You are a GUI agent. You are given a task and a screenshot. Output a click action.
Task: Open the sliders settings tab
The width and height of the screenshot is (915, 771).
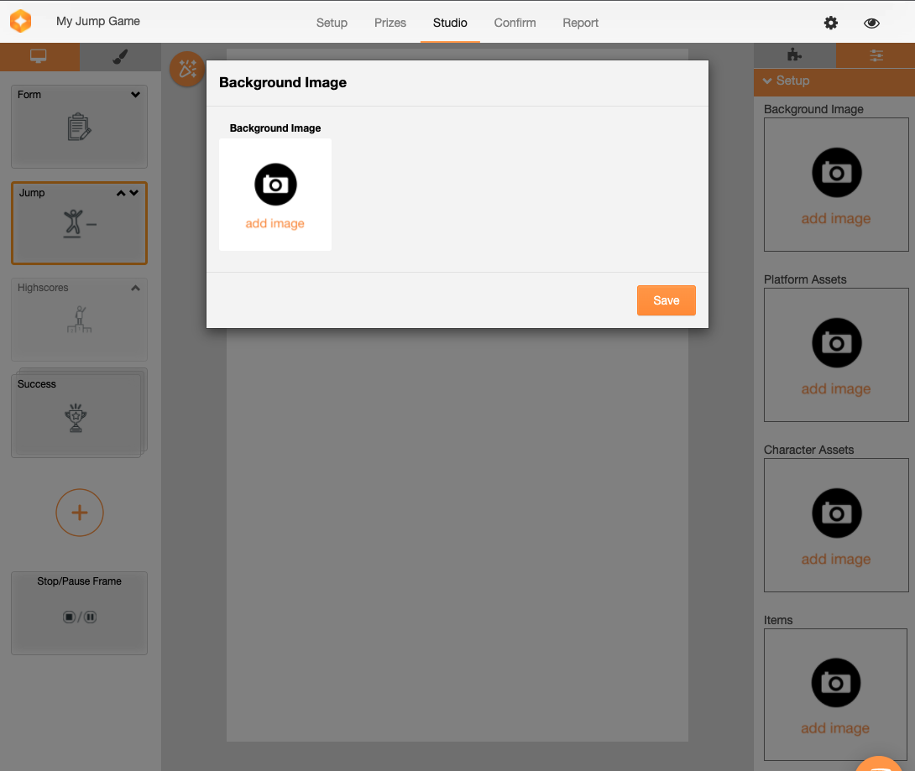(x=876, y=55)
